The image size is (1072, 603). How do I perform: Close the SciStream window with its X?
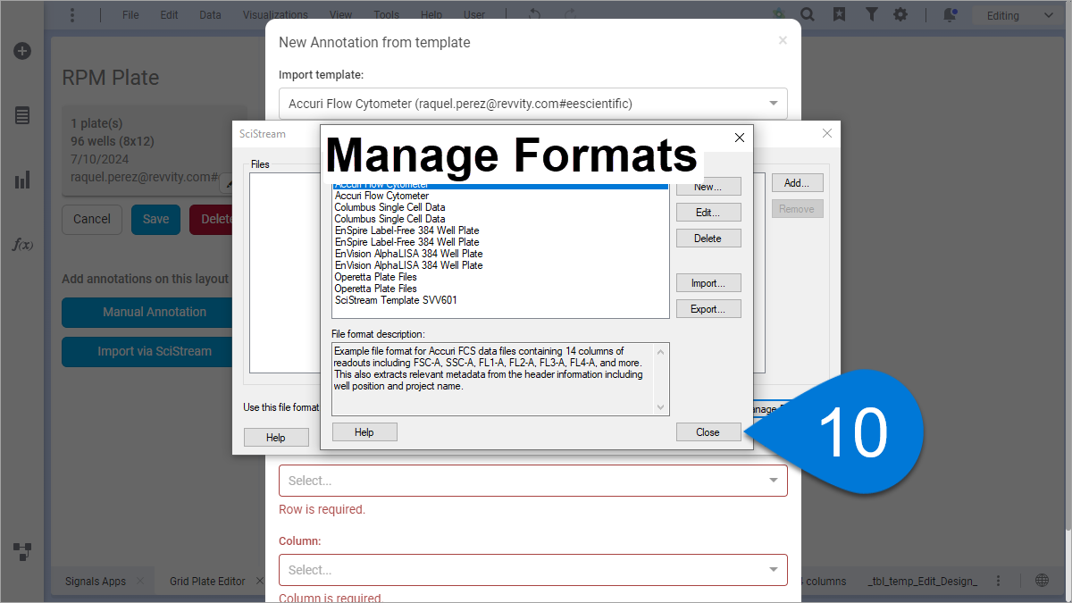point(827,133)
